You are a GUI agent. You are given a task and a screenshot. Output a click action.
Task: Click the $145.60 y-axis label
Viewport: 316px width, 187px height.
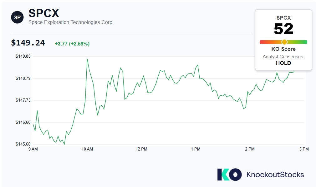(23, 144)
